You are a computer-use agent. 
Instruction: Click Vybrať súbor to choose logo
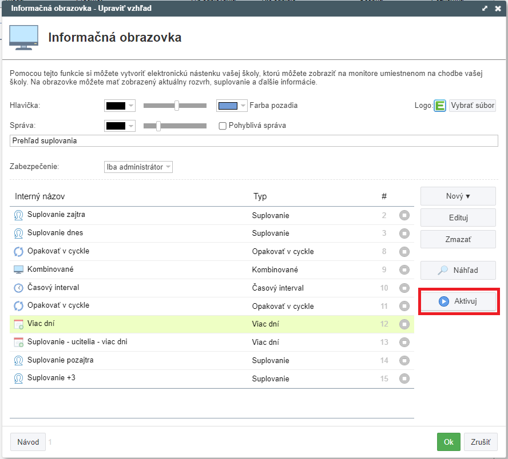point(473,106)
